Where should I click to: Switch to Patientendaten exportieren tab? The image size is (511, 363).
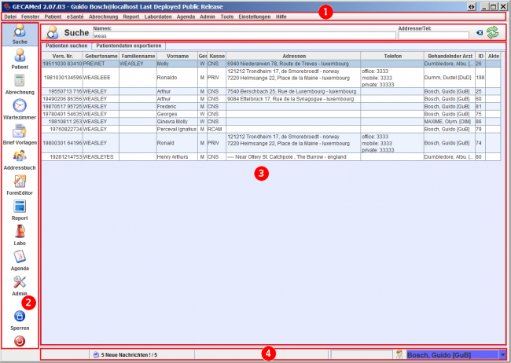pyautogui.click(x=126, y=46)
